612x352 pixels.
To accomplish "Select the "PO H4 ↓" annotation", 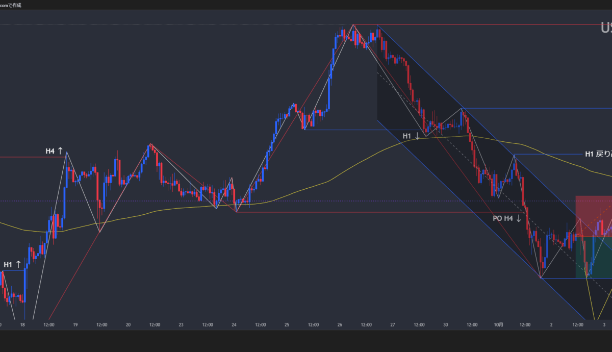I will coord(506,218).
